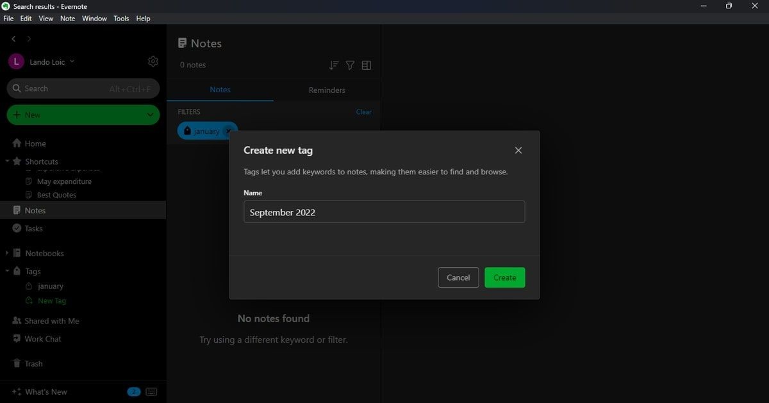Screen dimensions: 769x403
Task: Expand the New button dropdown arrow
Action: point(150,115)
